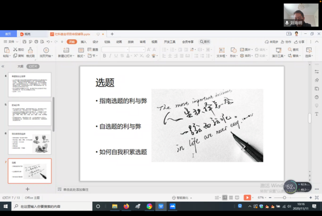The image size is (322, 216).
Task: Toggle Strikethrough formatting
Action: pyautogui.click(x=122, y=56)
